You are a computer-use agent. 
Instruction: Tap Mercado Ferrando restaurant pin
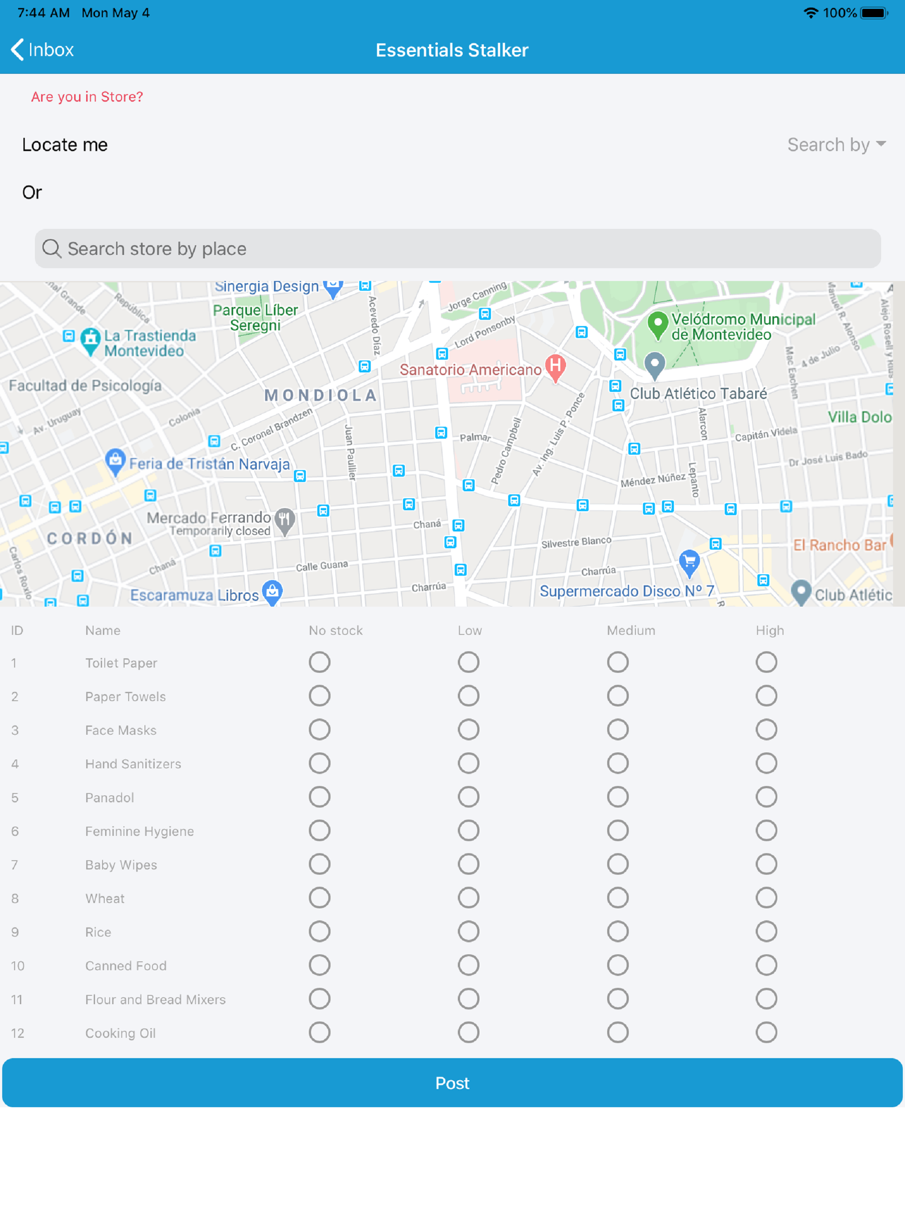tap(285, 522)
